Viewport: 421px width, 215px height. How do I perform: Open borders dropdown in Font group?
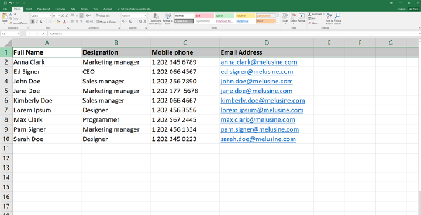(53, 22)
